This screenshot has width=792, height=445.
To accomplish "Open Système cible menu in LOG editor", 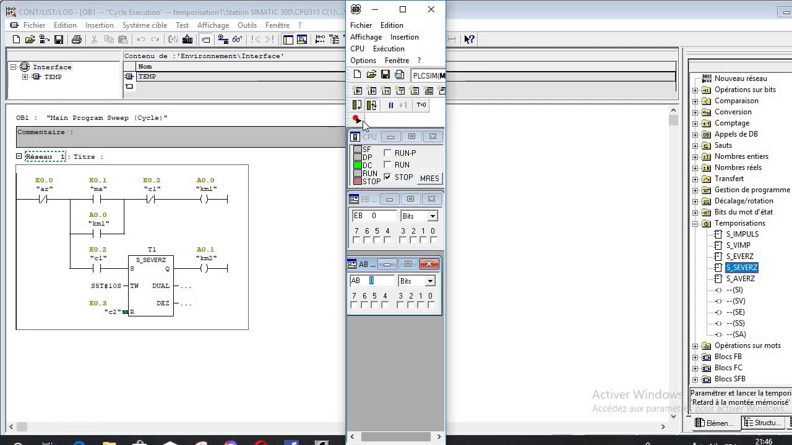I will click(x=145, y=25).
